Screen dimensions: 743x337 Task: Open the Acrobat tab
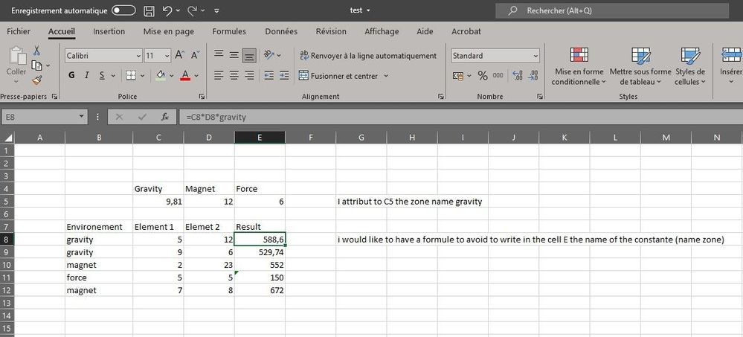pyautogui.click(x=466, y=32)
